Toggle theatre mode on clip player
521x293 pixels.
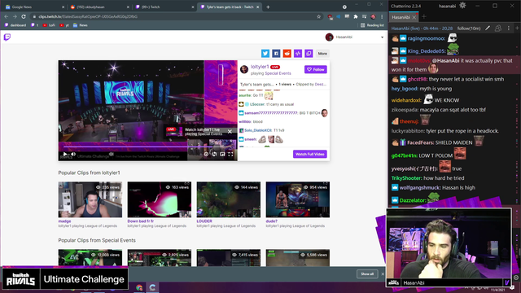pyautogui.click(x=222, y=154)
